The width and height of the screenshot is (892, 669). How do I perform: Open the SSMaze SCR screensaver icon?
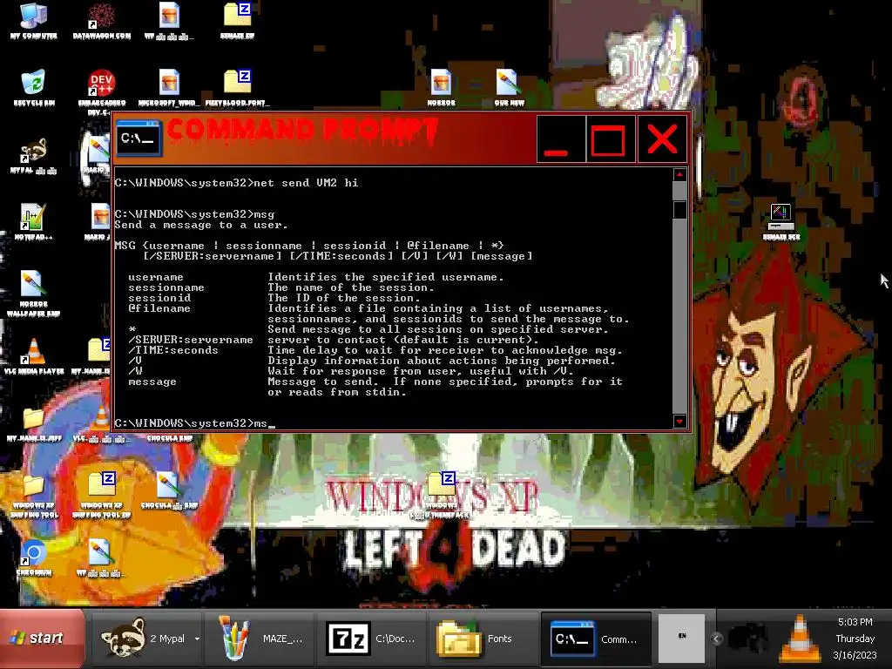781,221
